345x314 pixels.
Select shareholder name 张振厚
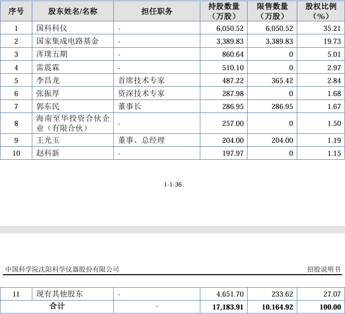click(48, 94)
